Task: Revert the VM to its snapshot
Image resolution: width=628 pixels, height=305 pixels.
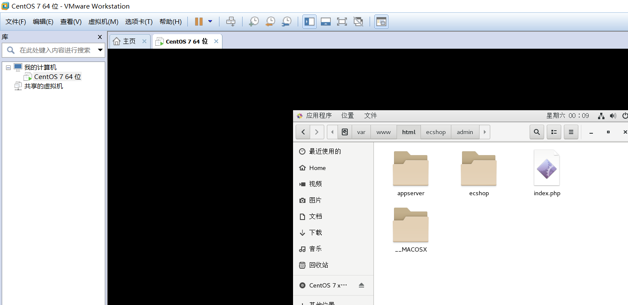Action: click(x=270, y=21)
